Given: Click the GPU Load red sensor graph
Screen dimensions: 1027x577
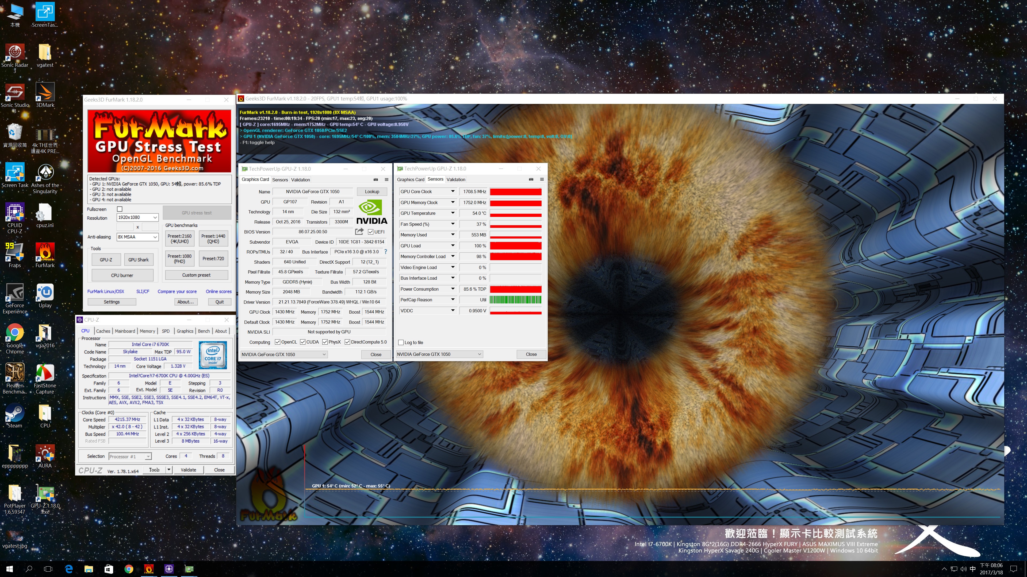Looking at the screenshot, I should click(515, 246).
